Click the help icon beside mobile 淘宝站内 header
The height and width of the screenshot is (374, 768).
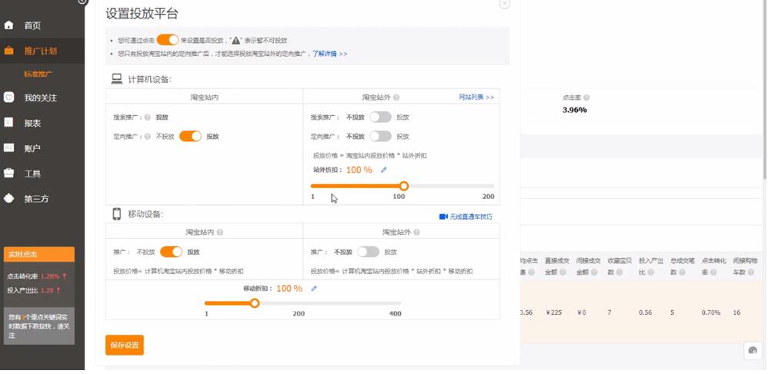click(x=220, y=232)
